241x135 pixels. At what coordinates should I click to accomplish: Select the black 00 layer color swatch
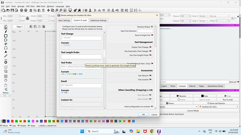point(4,121)
